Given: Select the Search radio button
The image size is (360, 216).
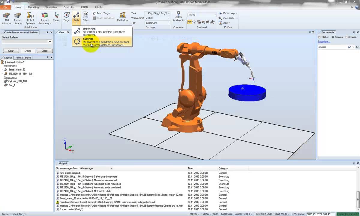Looking at the screenshot, I should point(333,37).
